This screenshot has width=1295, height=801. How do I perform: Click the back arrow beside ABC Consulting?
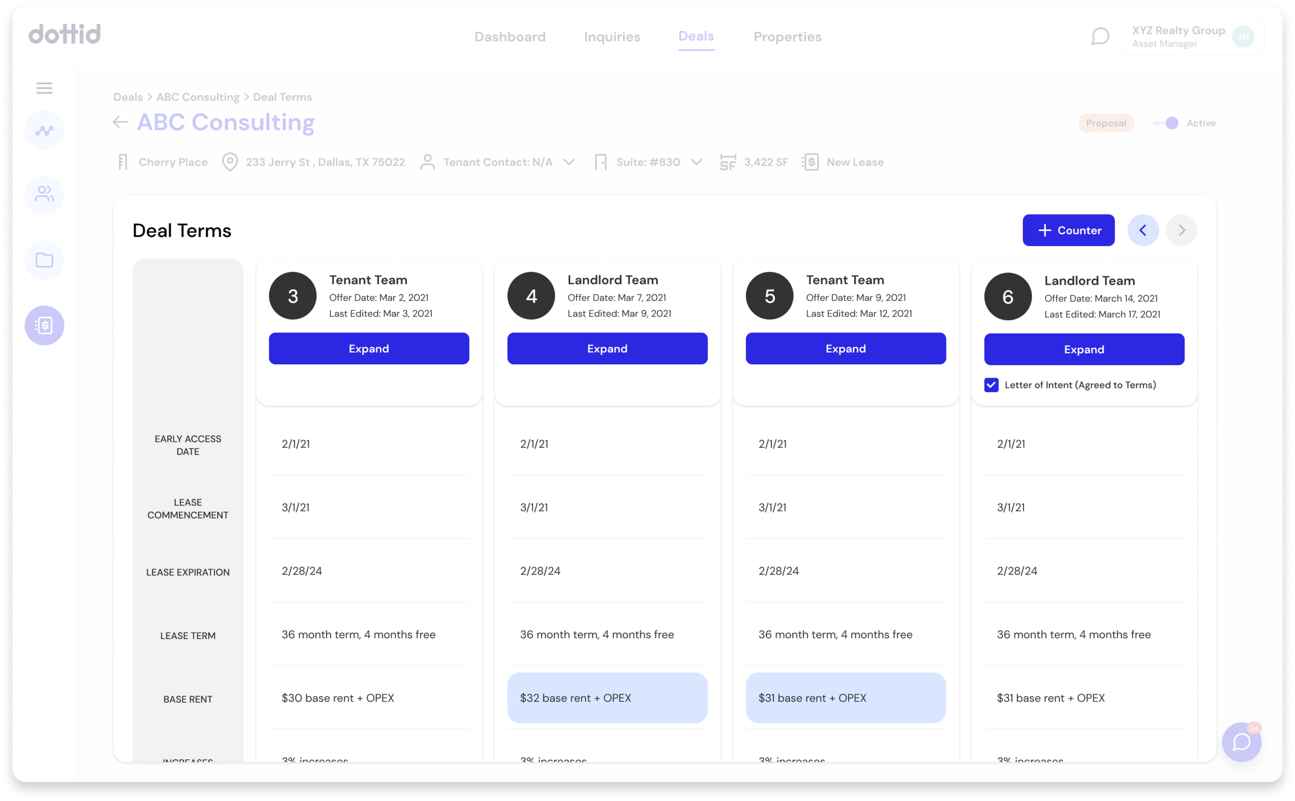click(x=120, y=122)
